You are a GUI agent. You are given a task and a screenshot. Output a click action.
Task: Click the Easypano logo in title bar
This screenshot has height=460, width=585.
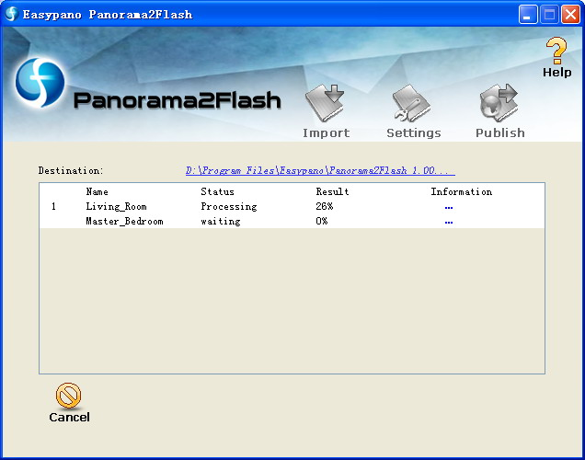coord(11,14)
